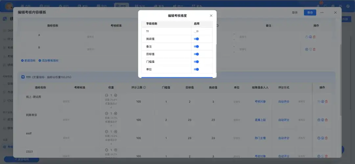This screenshot has width=355, height=164.
Task: Change 自动评分 for 2323 row
Action: 284,156
